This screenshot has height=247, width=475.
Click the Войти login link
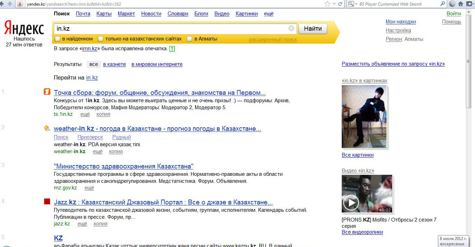(x=454, y=14)
